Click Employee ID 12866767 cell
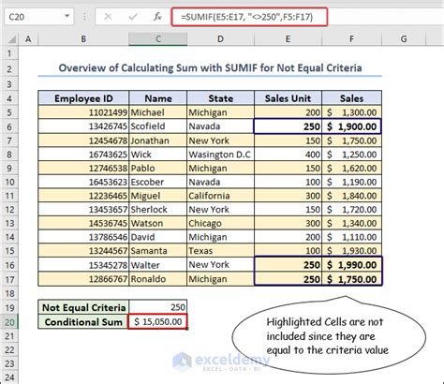The image size is (444, 384). [83, 279]
